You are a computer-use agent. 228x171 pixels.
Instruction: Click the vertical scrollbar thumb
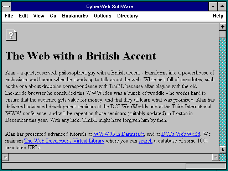pyautogui.click(x=223, y=34)
